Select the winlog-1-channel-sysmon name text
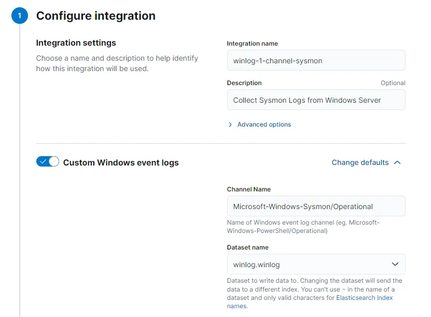This screenshot has width=431, height=317. (x=277, y=60)
